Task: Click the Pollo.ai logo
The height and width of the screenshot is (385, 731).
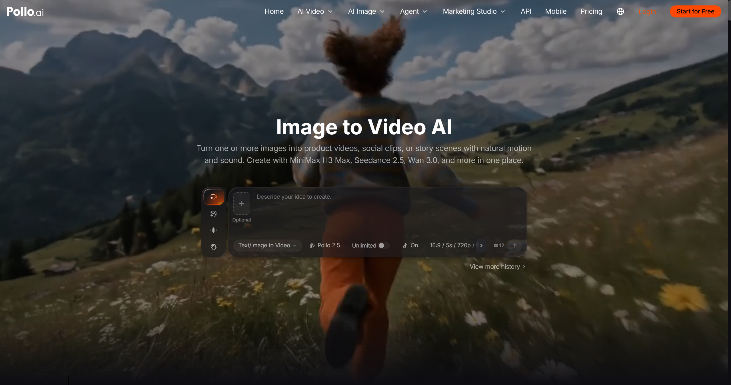Action: (x=25, y=11)
